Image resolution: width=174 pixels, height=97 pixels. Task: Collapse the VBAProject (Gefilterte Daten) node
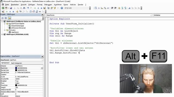2,22
